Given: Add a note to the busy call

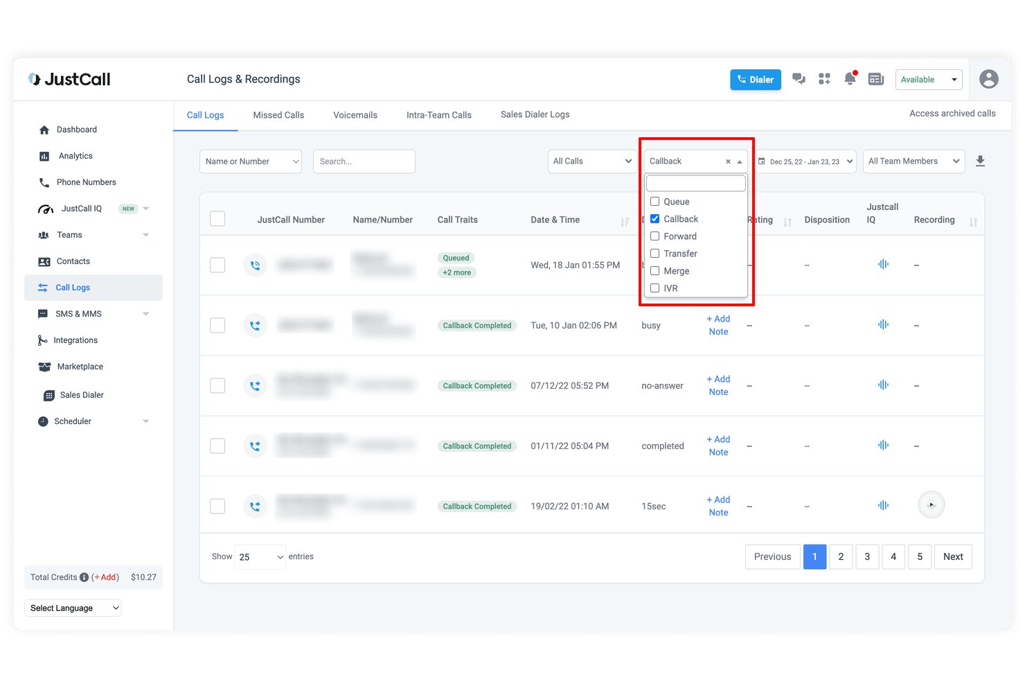Looking at the screenshot, I should tap(718, 325).
